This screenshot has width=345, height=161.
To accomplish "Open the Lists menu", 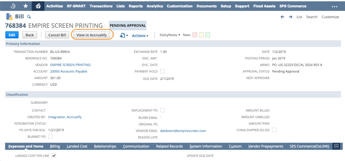I will [x=120, y=6].
